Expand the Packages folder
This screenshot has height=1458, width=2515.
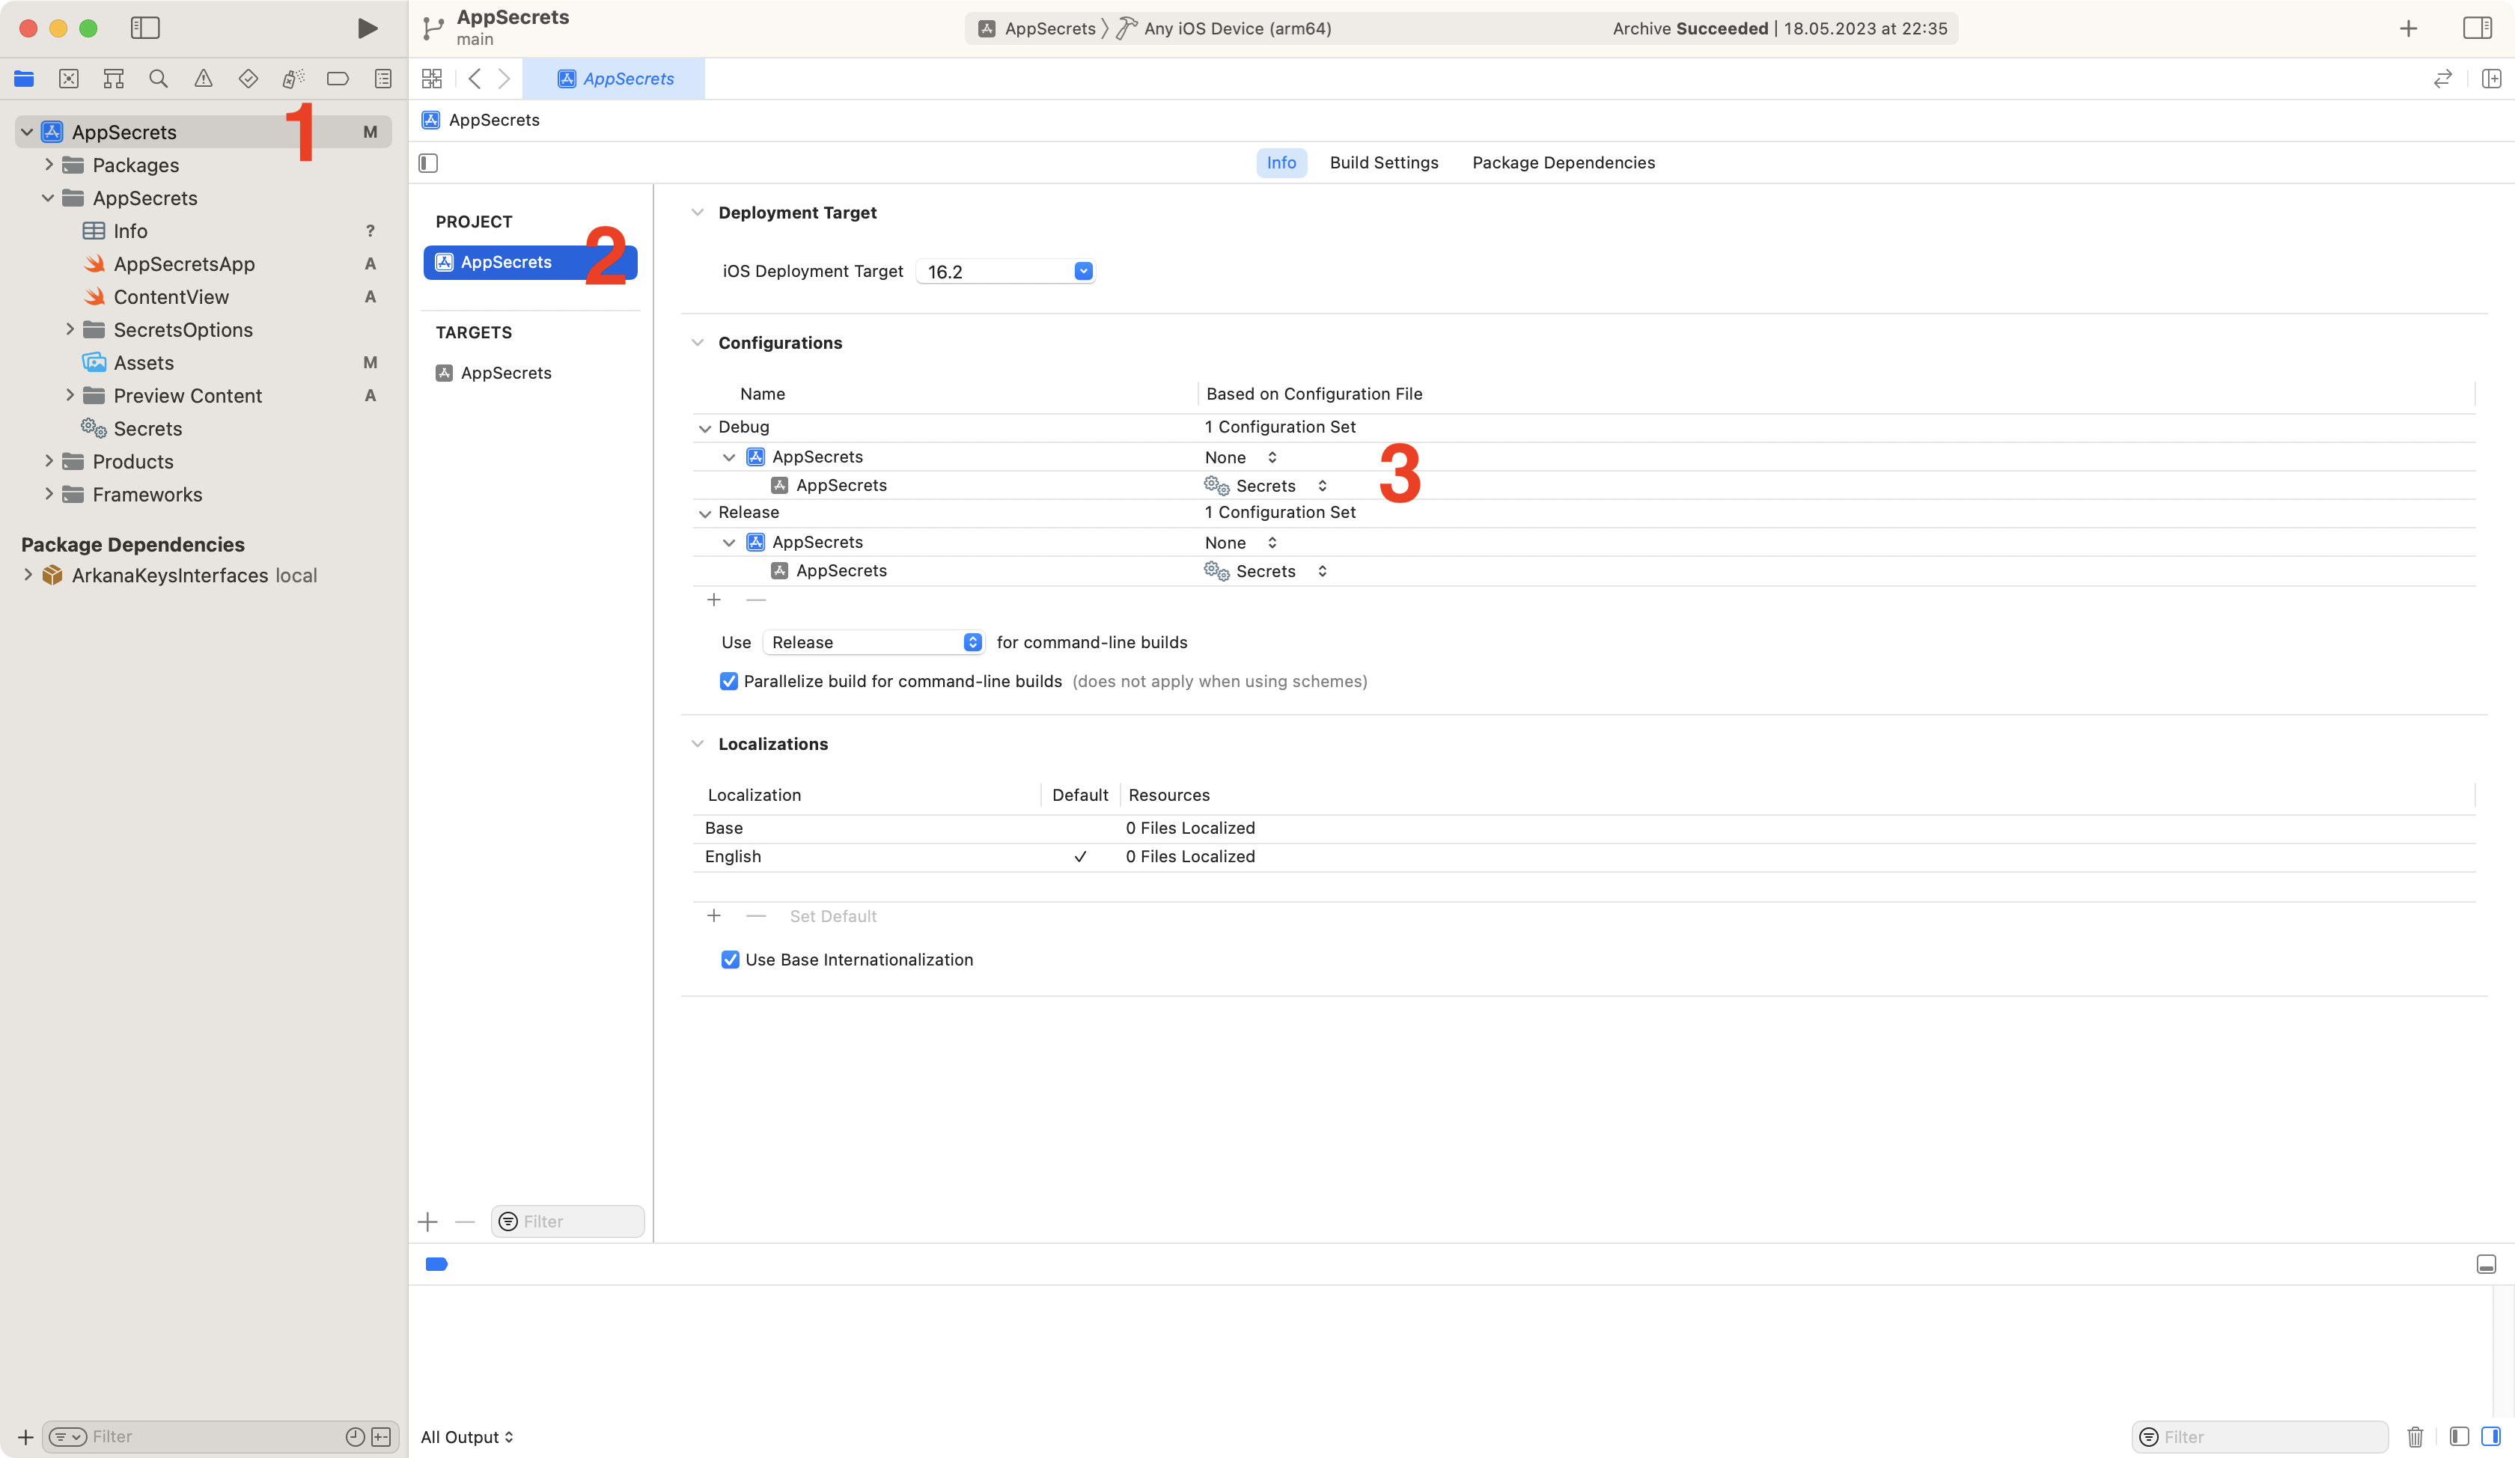click(x=48, y=165)
